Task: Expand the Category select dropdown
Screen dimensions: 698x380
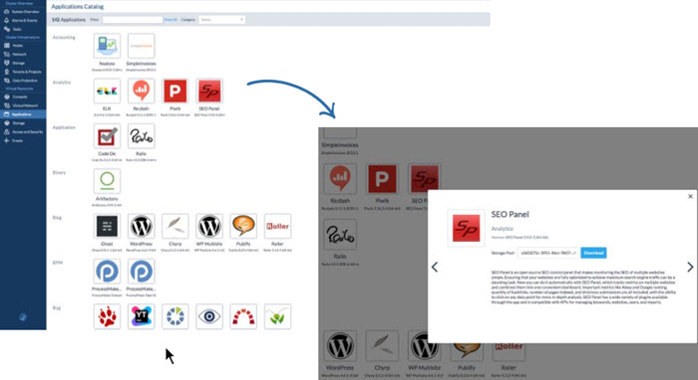Action: (x=221, y=20)
